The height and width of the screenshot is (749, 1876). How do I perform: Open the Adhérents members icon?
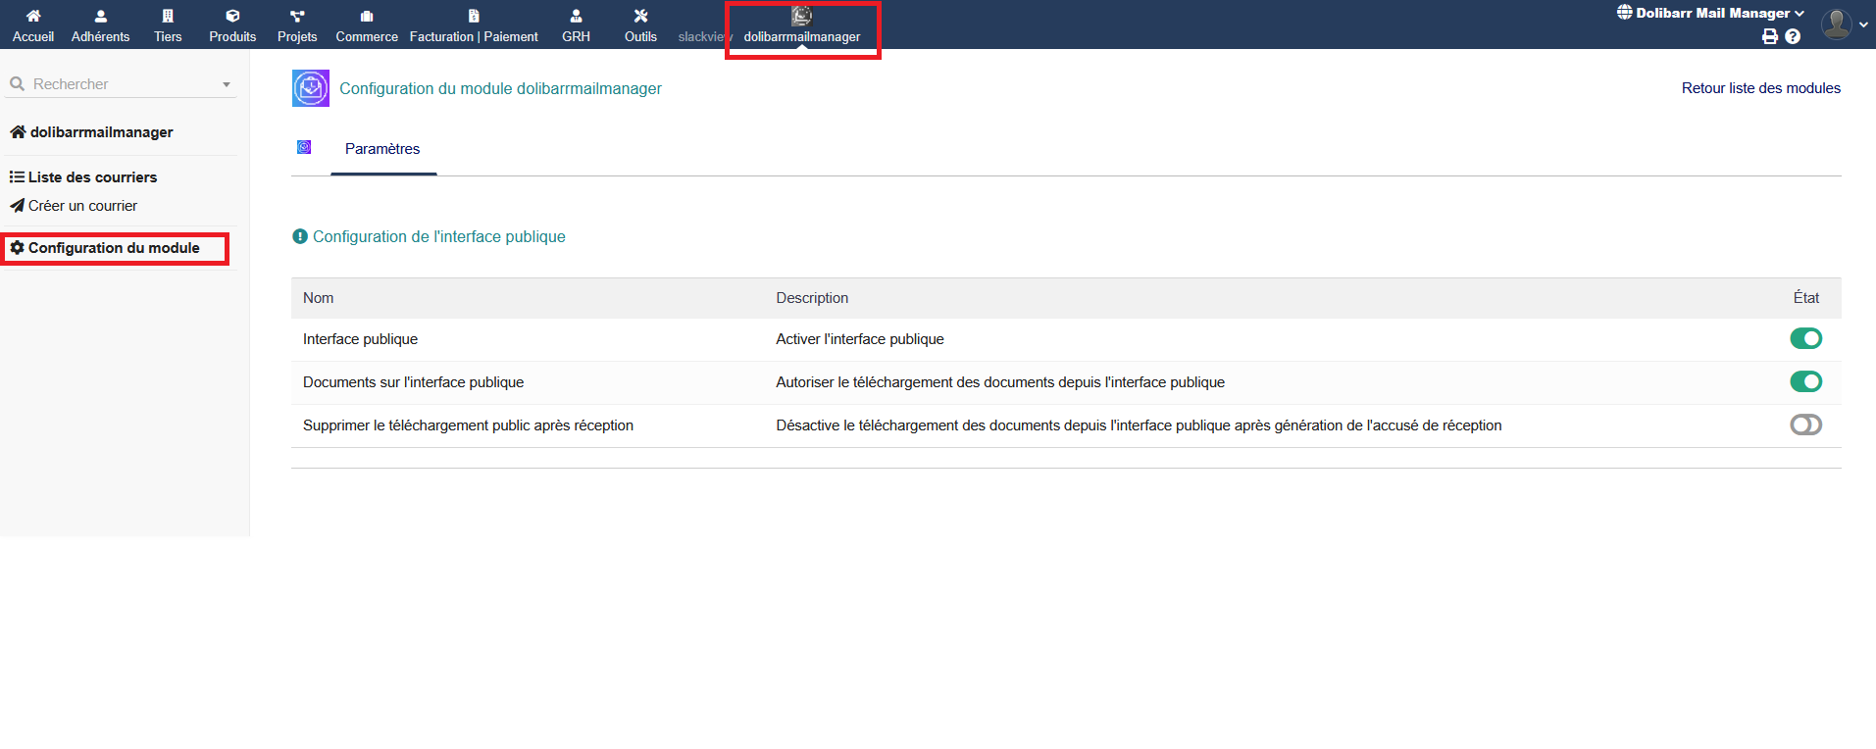pos(100,16)
